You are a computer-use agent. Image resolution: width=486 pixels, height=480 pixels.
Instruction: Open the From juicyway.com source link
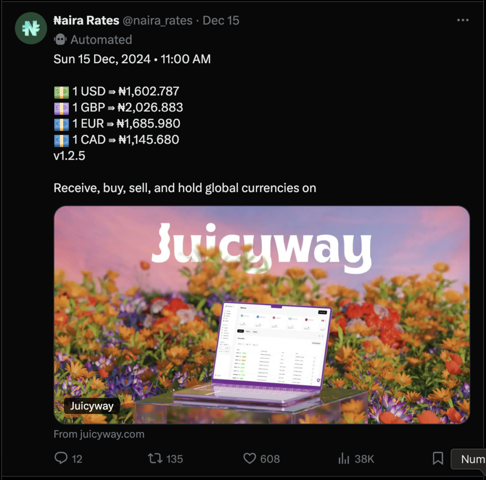tap(99, 434)
